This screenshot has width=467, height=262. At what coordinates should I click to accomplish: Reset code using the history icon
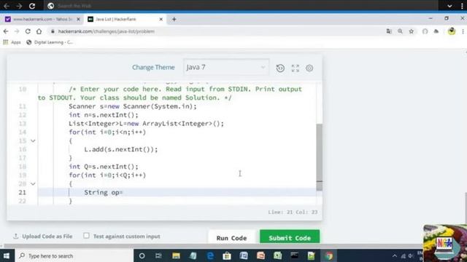[280, 68]
